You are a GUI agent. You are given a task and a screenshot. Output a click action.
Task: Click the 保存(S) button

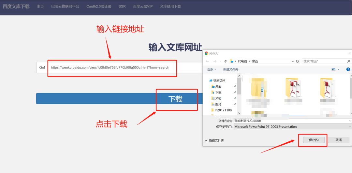pyautogui.click(x=313, y=140)
